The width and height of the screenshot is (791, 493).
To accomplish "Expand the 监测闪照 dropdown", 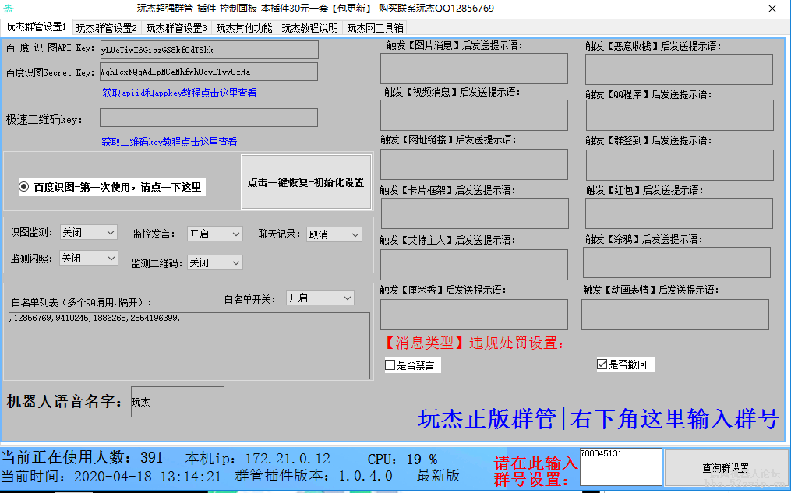I will click(x=89, y=258).
